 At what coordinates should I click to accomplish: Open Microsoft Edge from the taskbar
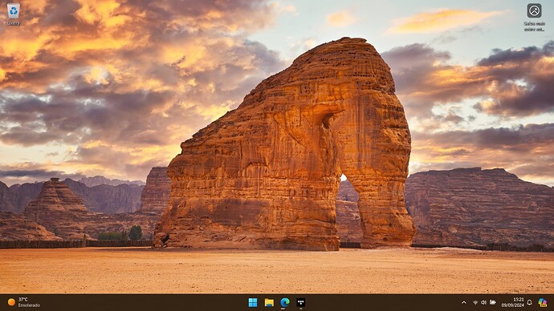[x=285, y=302]
